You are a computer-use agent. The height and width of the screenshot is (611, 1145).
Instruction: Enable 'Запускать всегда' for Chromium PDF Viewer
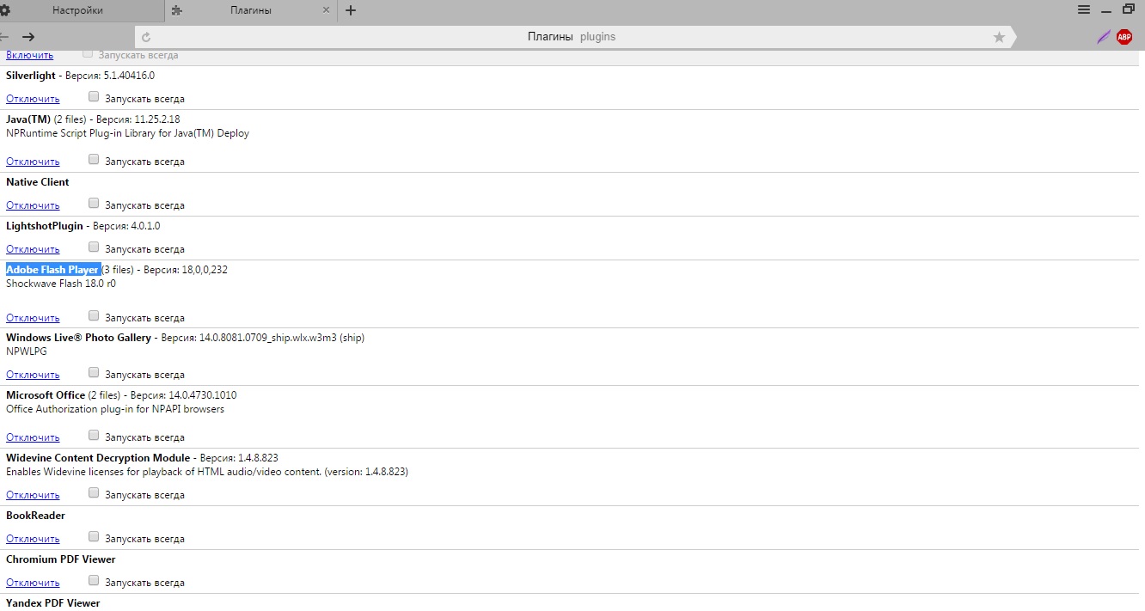coord(94,581)
